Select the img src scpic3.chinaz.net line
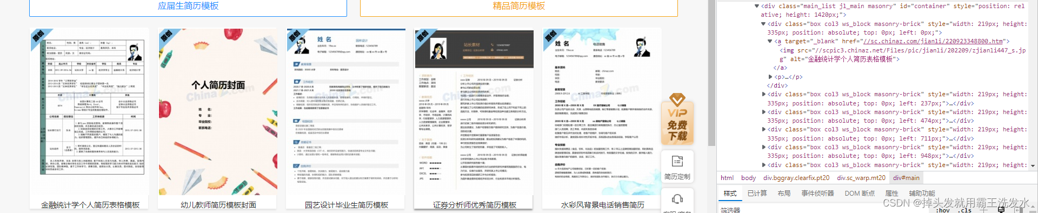The image size is (1038, 213). point(902,55)
